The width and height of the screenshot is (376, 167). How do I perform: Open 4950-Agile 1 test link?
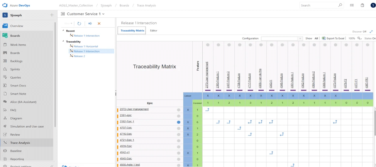130,165
